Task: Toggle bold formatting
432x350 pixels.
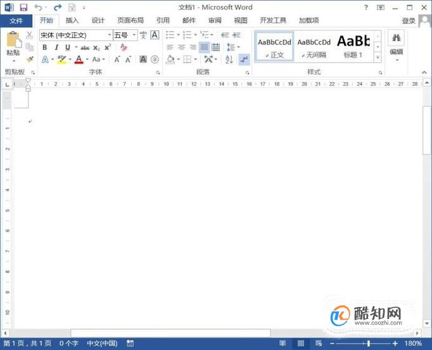Action: 44,47
